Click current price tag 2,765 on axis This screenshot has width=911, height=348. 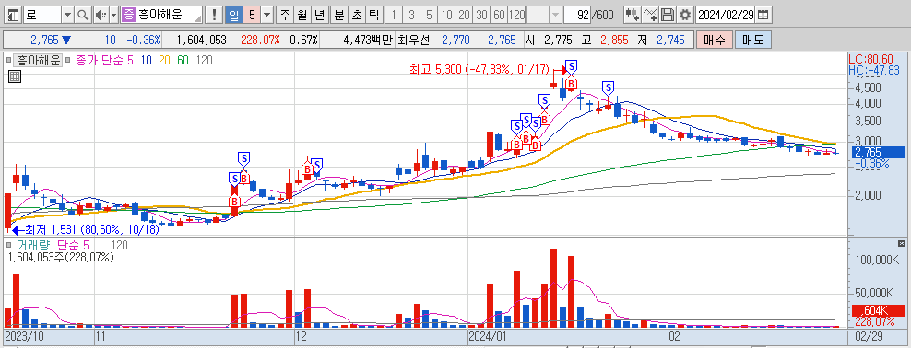878,153
